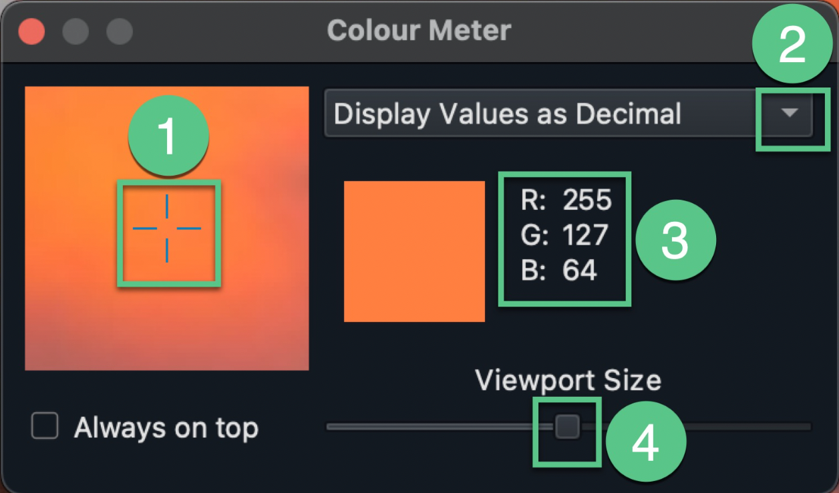Screen dimensions: 839x493
Task: Minimize the Colour Meter window
Action: pyautogui.click(x=75, y=31)
